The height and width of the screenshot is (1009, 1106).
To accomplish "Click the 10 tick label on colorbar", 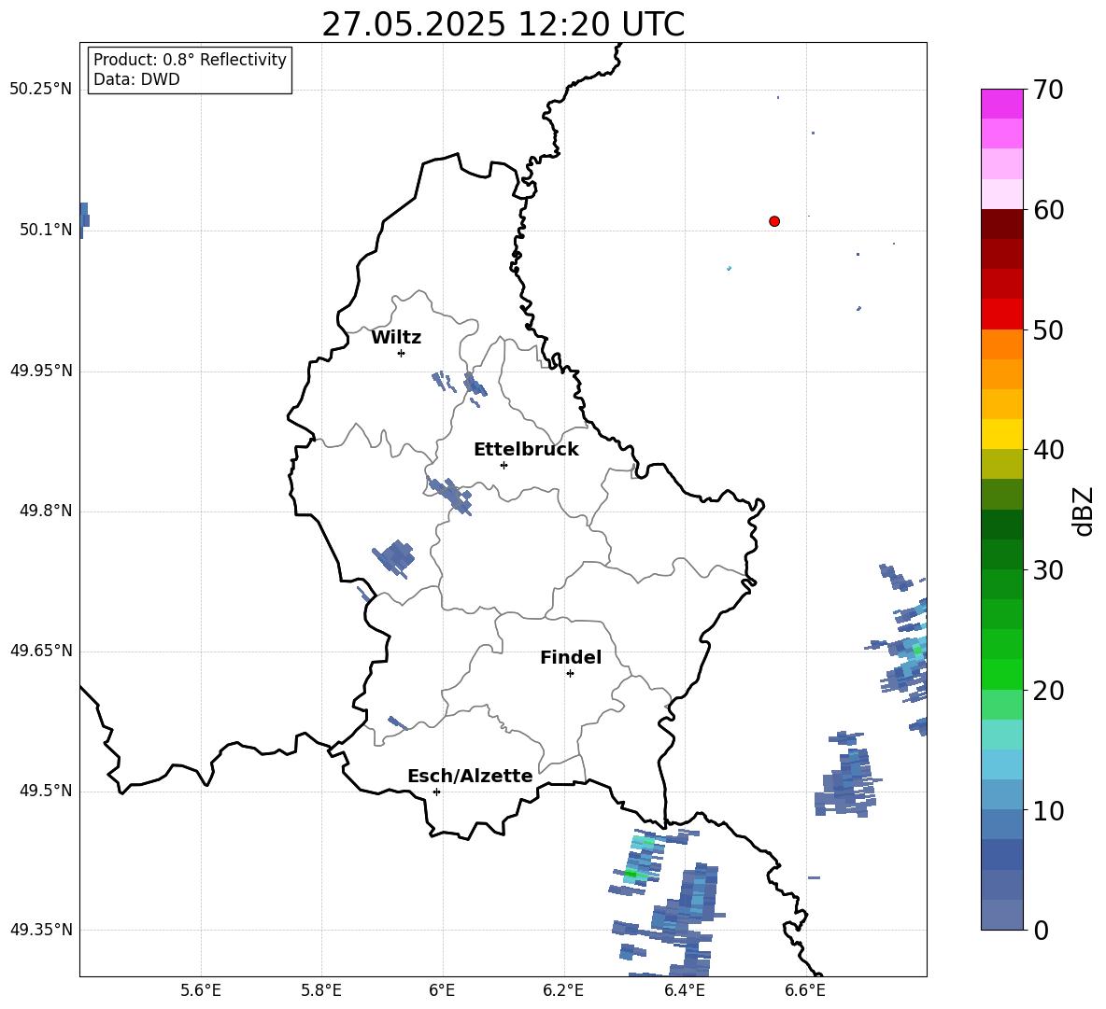I will coord(1048,811).
